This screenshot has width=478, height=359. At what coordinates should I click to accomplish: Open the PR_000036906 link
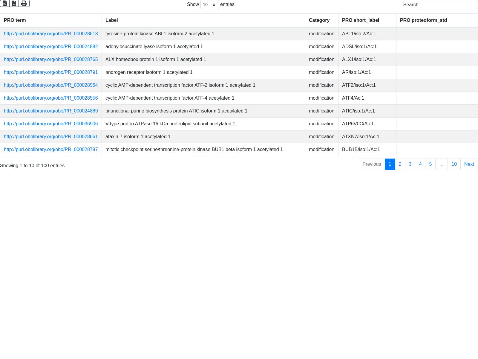[51, 124]
